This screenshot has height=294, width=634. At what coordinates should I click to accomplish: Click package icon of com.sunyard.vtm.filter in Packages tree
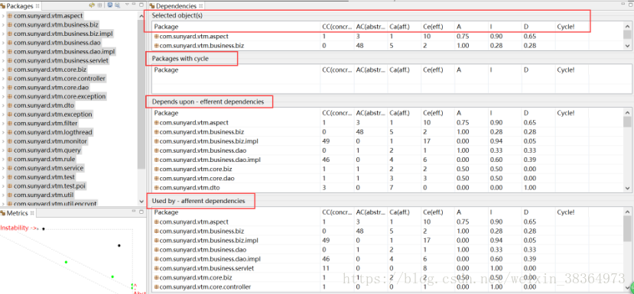[10, 123]
